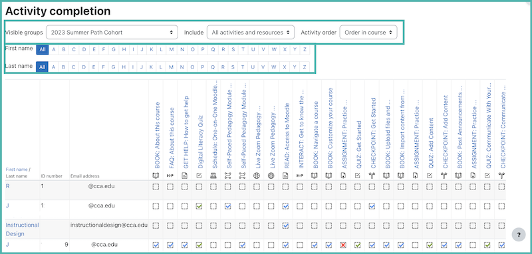Click the book icon under BOOK: Navigate a course

point(315,176)
